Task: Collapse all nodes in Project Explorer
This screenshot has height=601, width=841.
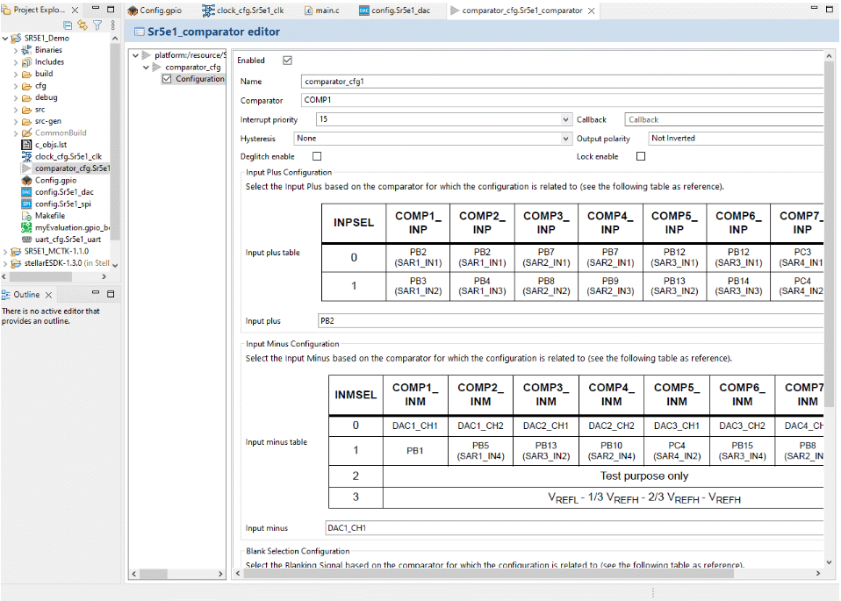Action: (x=66, y=25)
